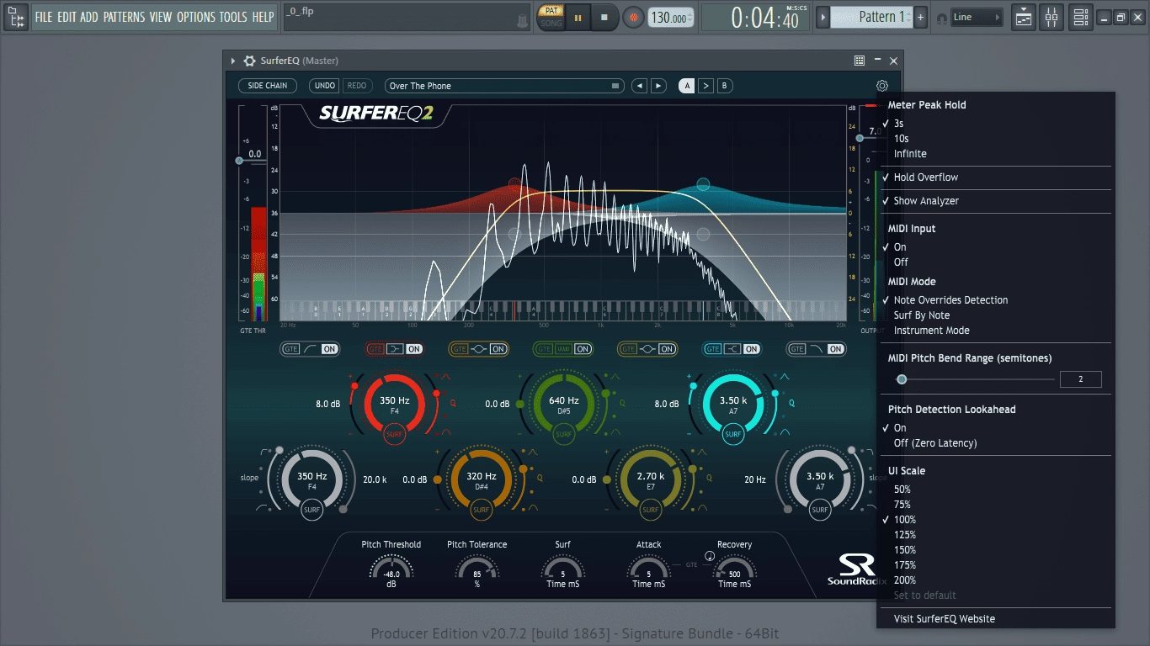
Task: Click the red node on EQ graph
Action: [514, 184]
